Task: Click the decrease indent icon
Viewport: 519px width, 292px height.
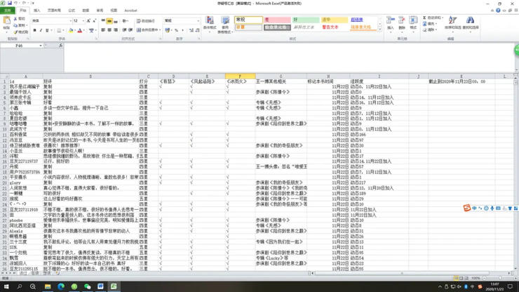Action: (124, 30)
